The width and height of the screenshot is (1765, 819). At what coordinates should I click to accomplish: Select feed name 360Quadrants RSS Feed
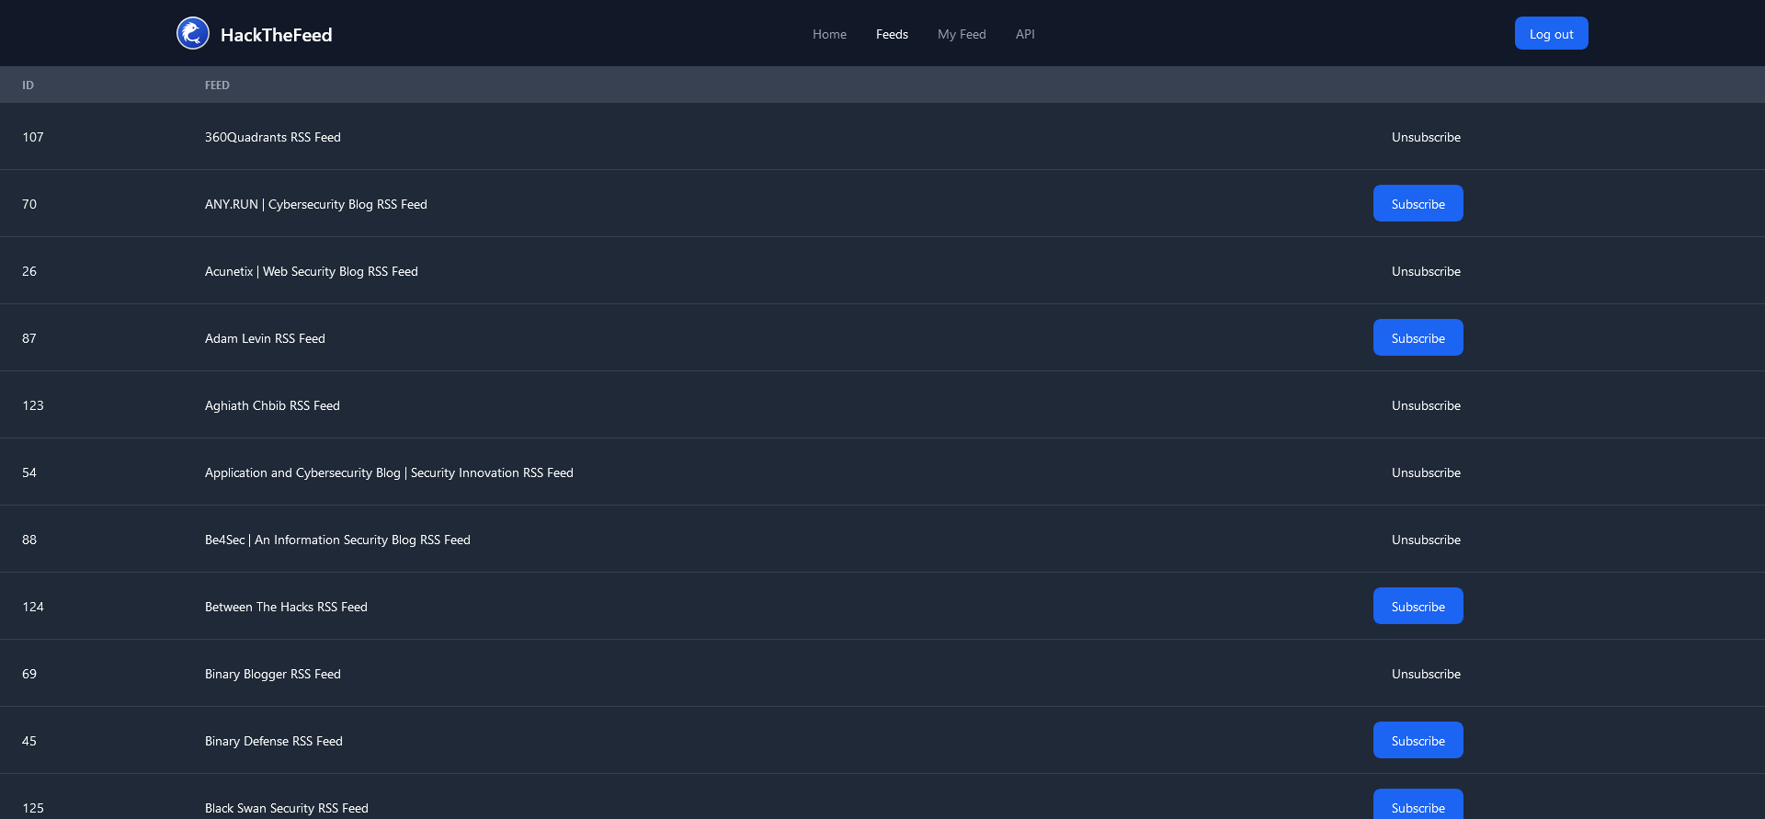272,137
